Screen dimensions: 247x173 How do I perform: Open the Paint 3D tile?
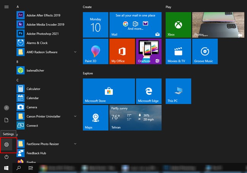click(96, 52)
